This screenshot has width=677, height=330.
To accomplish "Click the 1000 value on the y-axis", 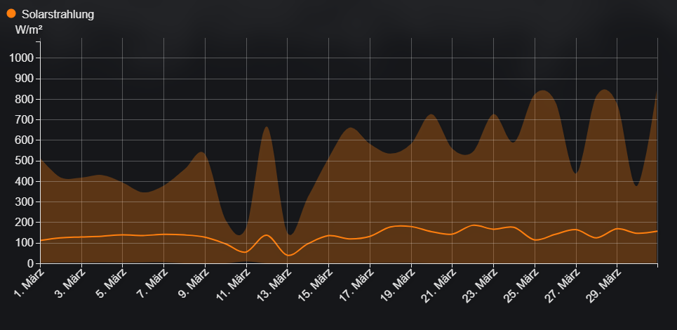I will [x=20, y=58].
